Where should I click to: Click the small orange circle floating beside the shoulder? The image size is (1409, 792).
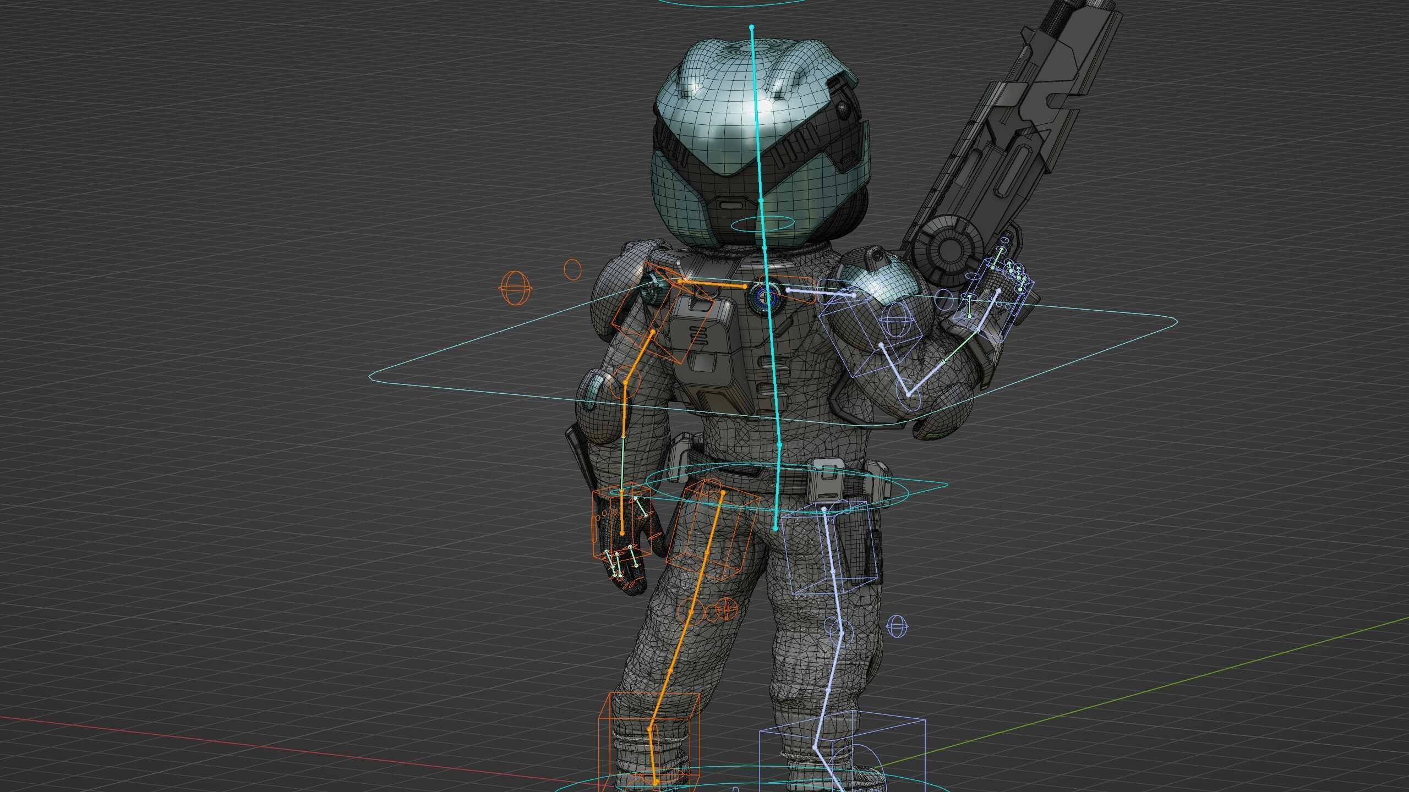coord(573,269)
